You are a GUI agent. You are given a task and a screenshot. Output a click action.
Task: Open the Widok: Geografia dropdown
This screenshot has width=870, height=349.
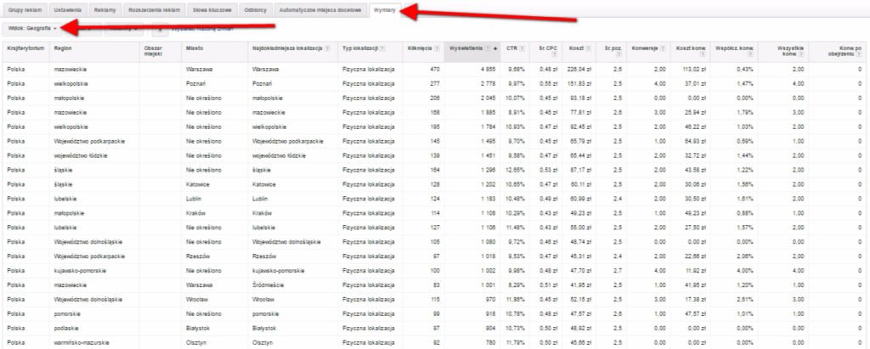(x=33, y=28)
